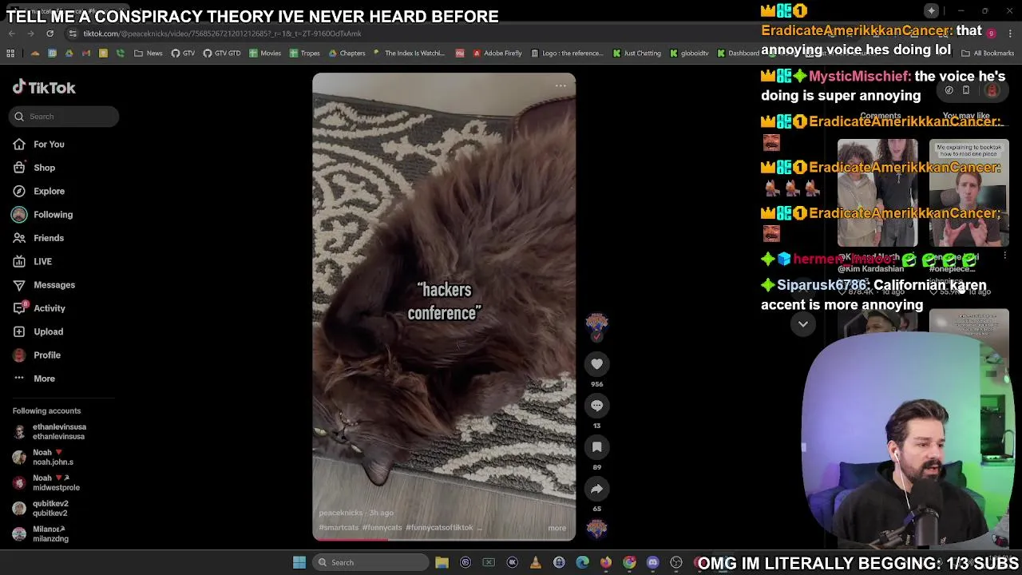The image size is (1022, 575).
Task: Open Just Chatting bookmark
Action: pos(637,54)
